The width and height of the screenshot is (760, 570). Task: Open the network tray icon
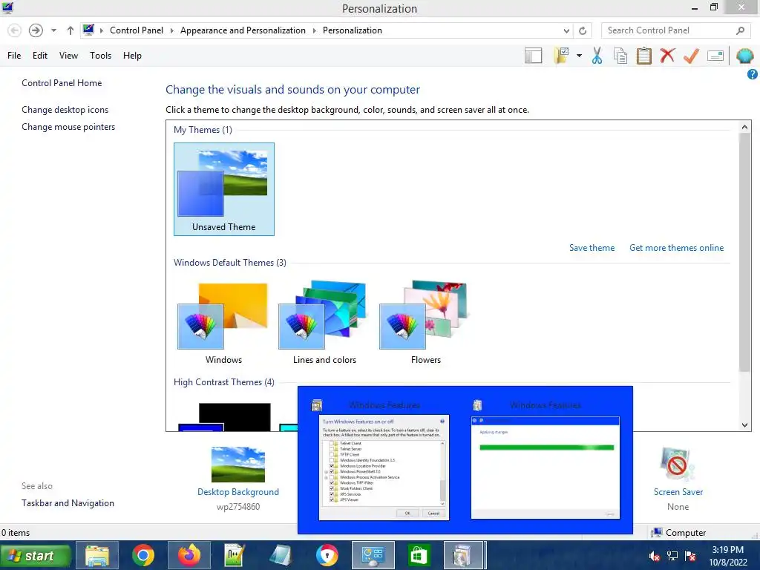672,556
